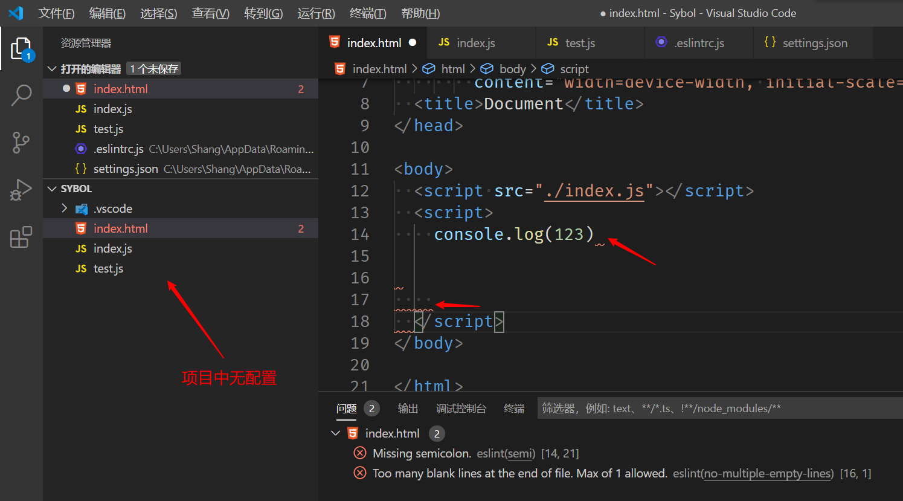The height and width of the screenshot is (501, 903).
Task: Open the 文件(F) menu
Action: [56, 13]
